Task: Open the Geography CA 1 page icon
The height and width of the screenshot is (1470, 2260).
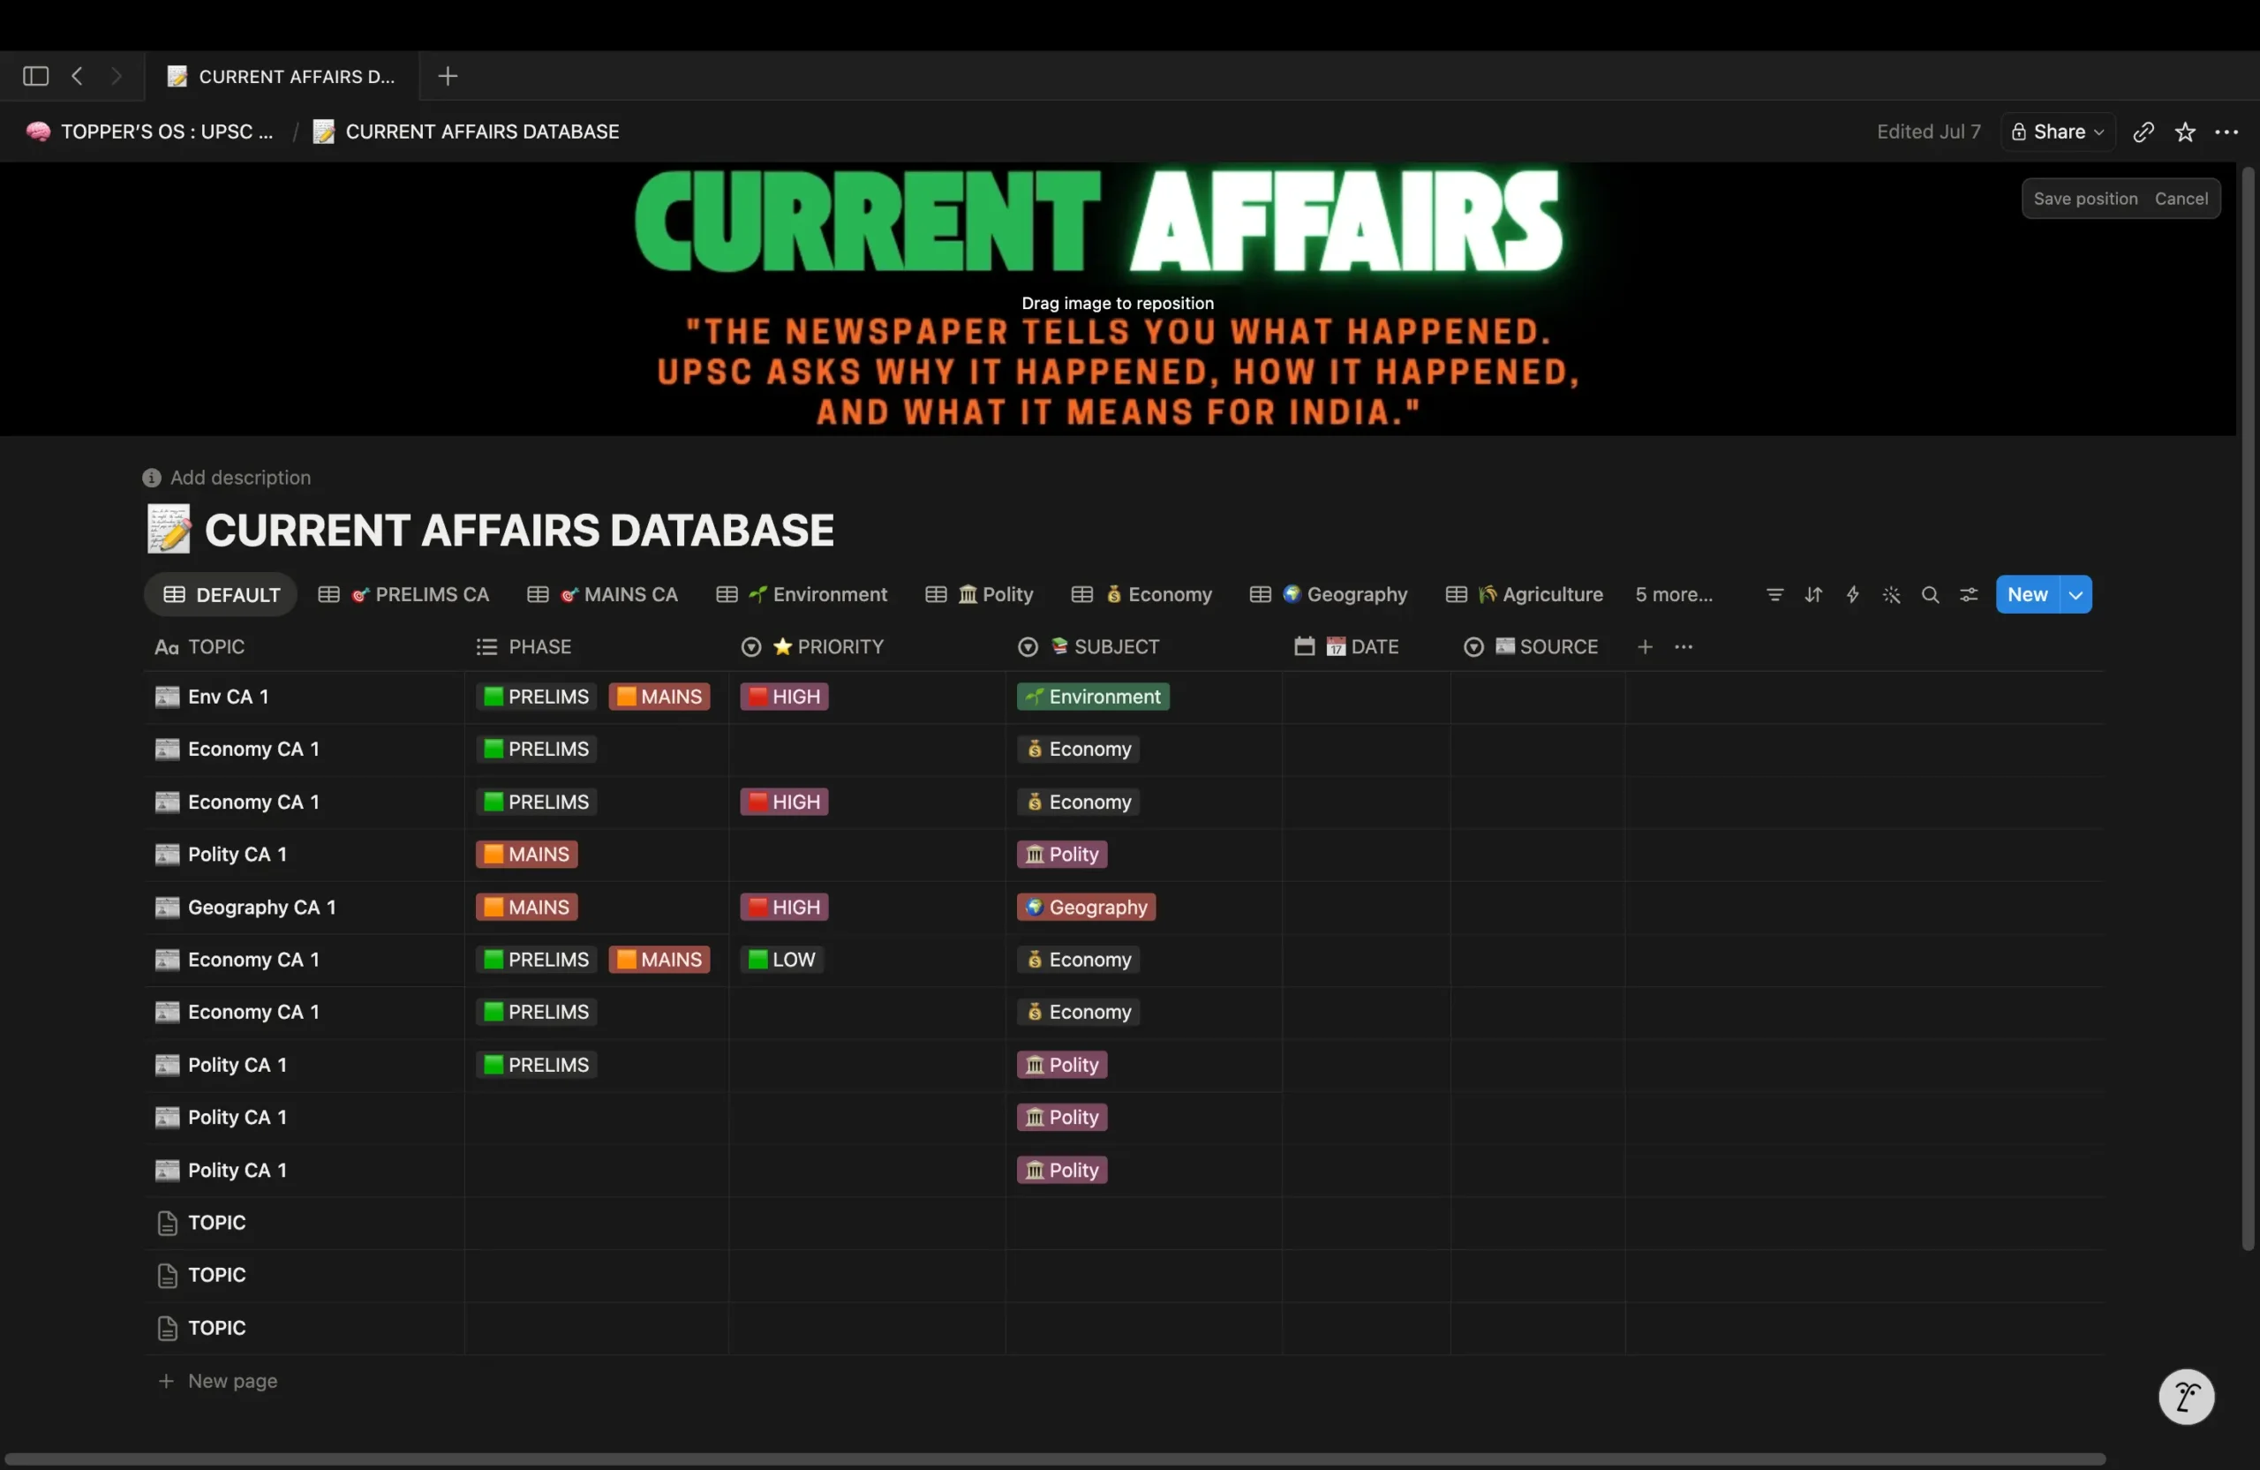Action: click(x=167, y=908)
